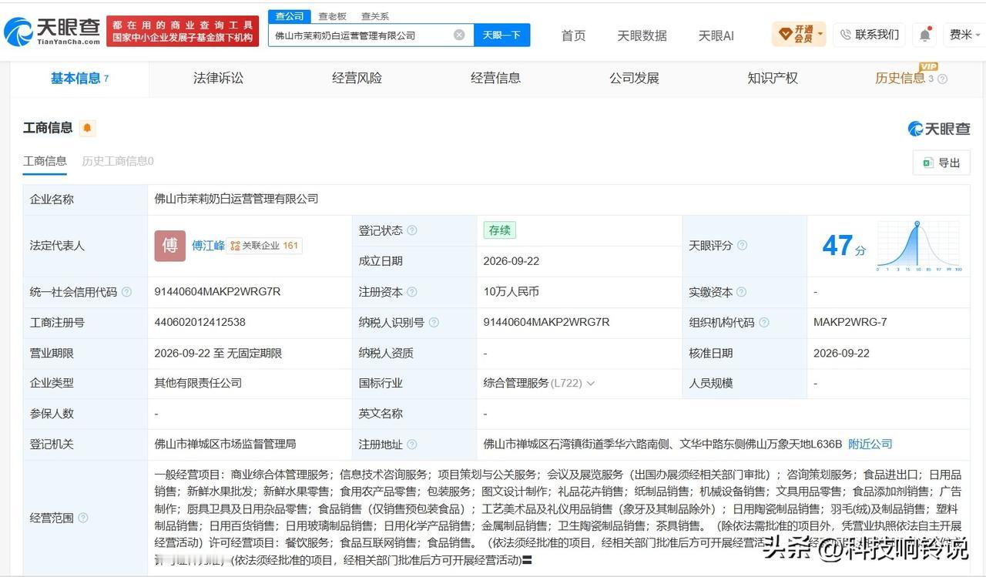This screenshot has height=577, width=986.
Task: Click the TianYanCha logo in the header
Action: pyautogui.click(x=52, y=32)
